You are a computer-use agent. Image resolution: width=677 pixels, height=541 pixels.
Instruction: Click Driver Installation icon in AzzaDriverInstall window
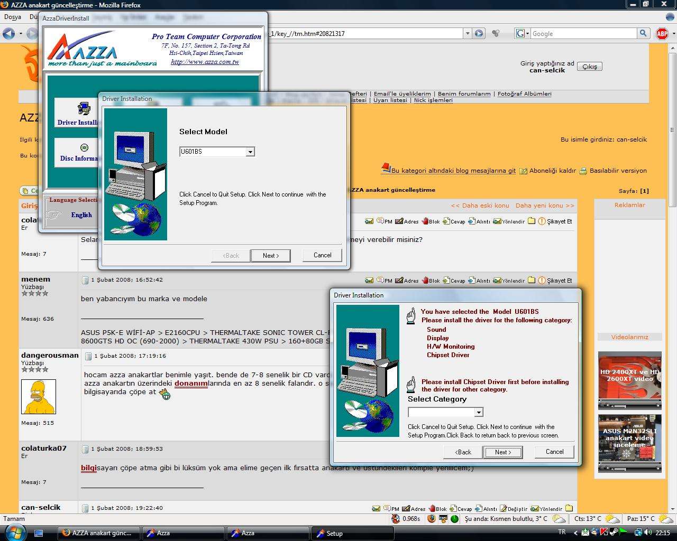84,109
